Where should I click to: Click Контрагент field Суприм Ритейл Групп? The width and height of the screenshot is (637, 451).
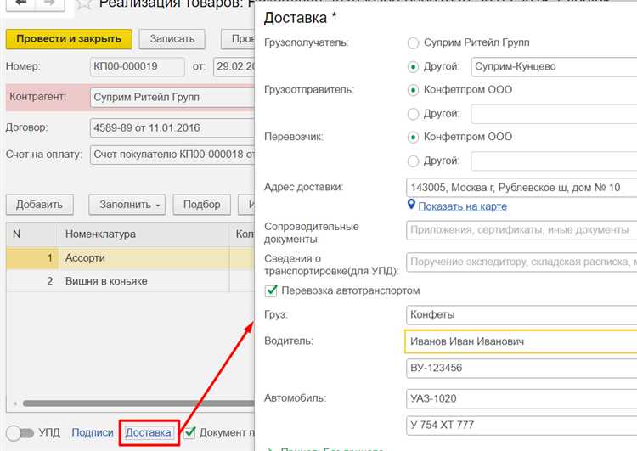[172, 98]
